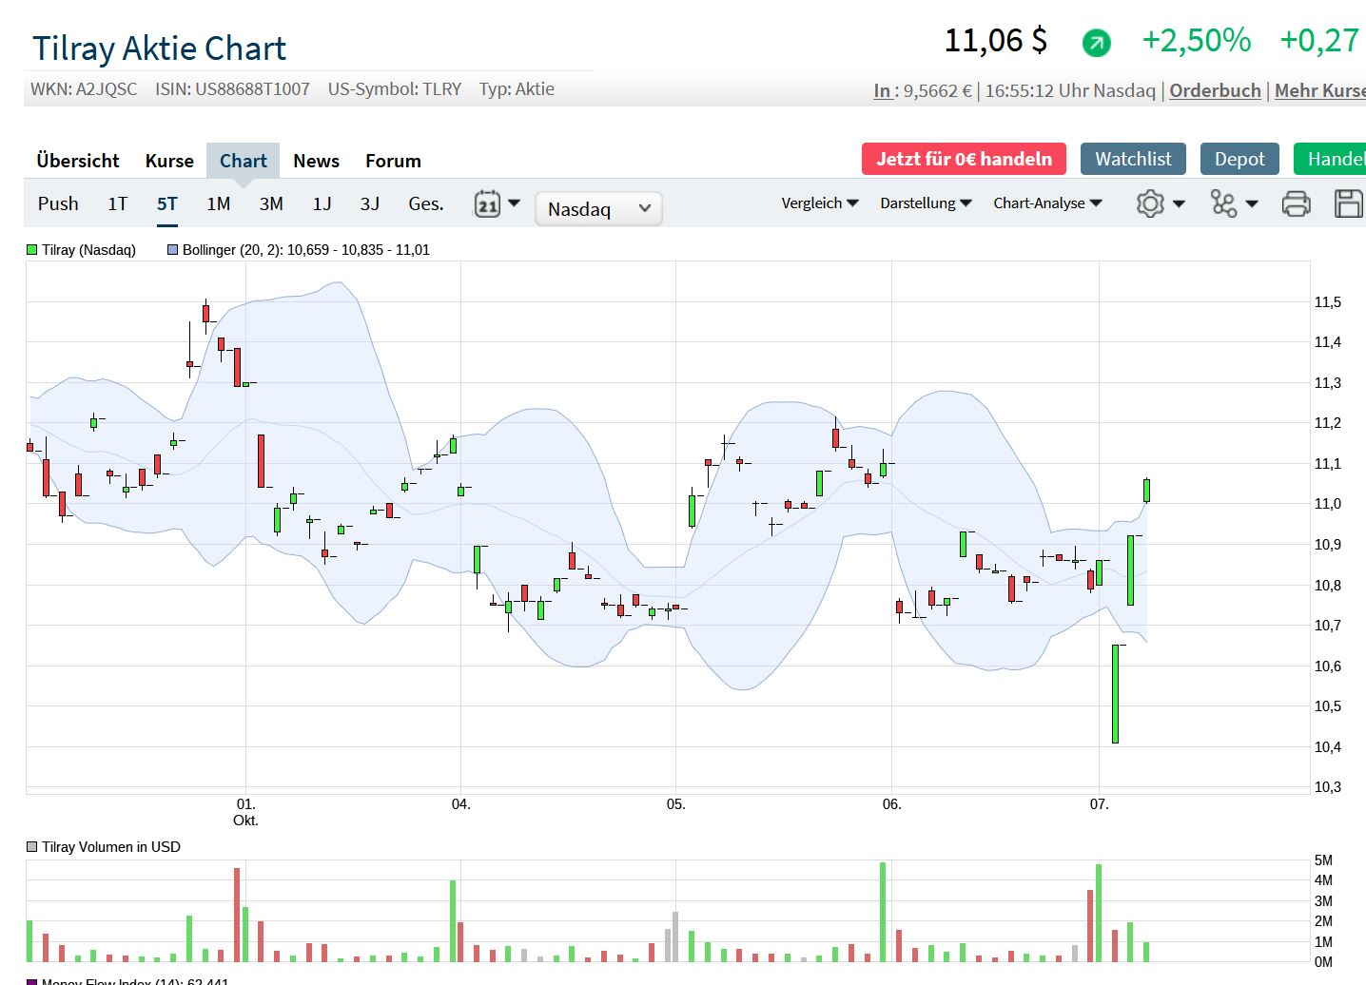Click the Jetzt für 0€ handeln button

(964, 159)
